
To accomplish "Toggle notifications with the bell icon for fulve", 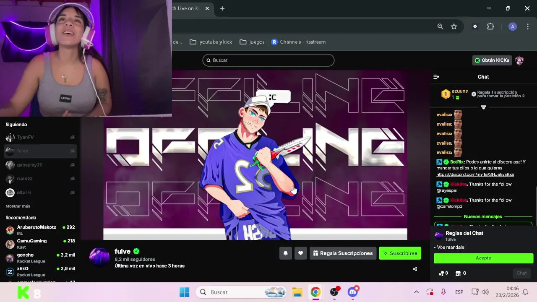I will pos(286,253).
